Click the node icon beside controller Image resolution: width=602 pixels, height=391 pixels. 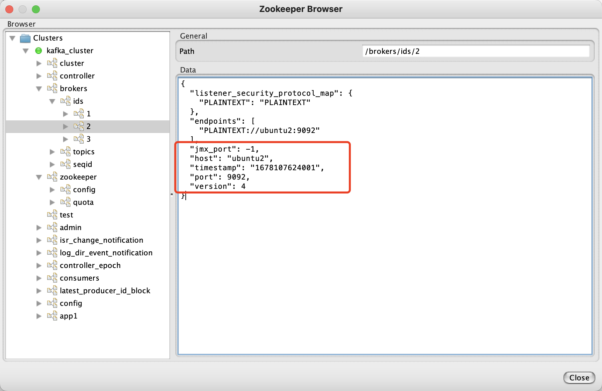tap(52, 76)
